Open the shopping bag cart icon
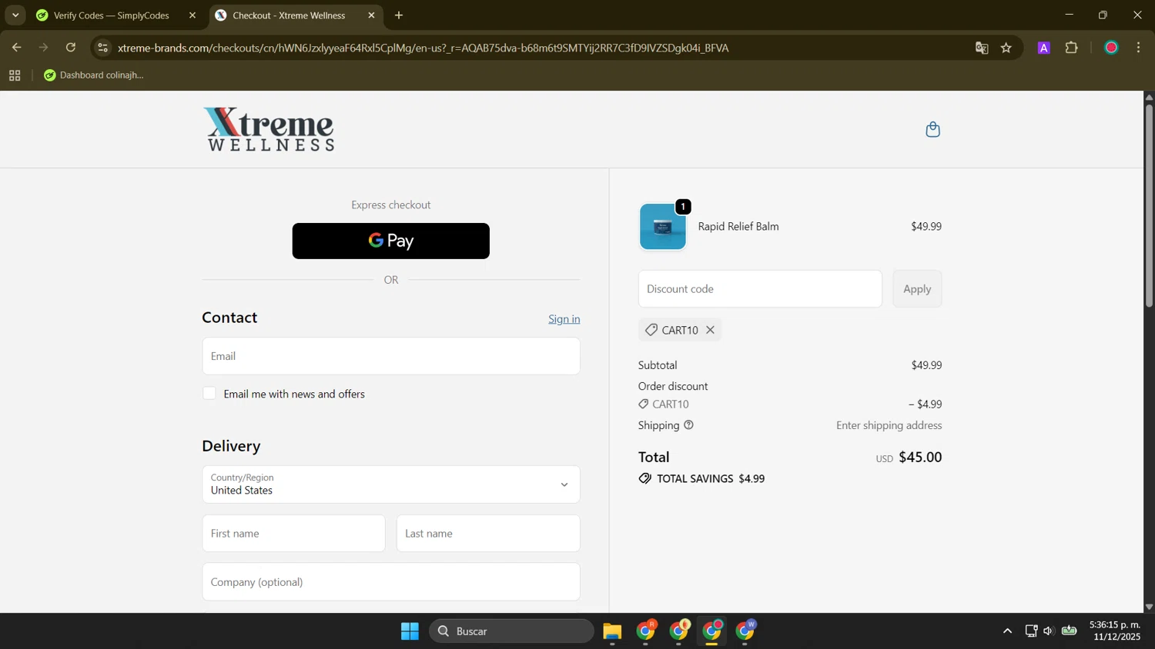The height and width of the screenshot is (649, 1155). pyautogui.click(x=932, y=129)
